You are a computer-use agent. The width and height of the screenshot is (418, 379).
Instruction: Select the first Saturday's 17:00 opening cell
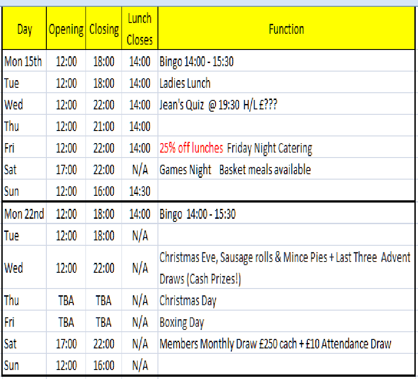[x=66, y=170]
